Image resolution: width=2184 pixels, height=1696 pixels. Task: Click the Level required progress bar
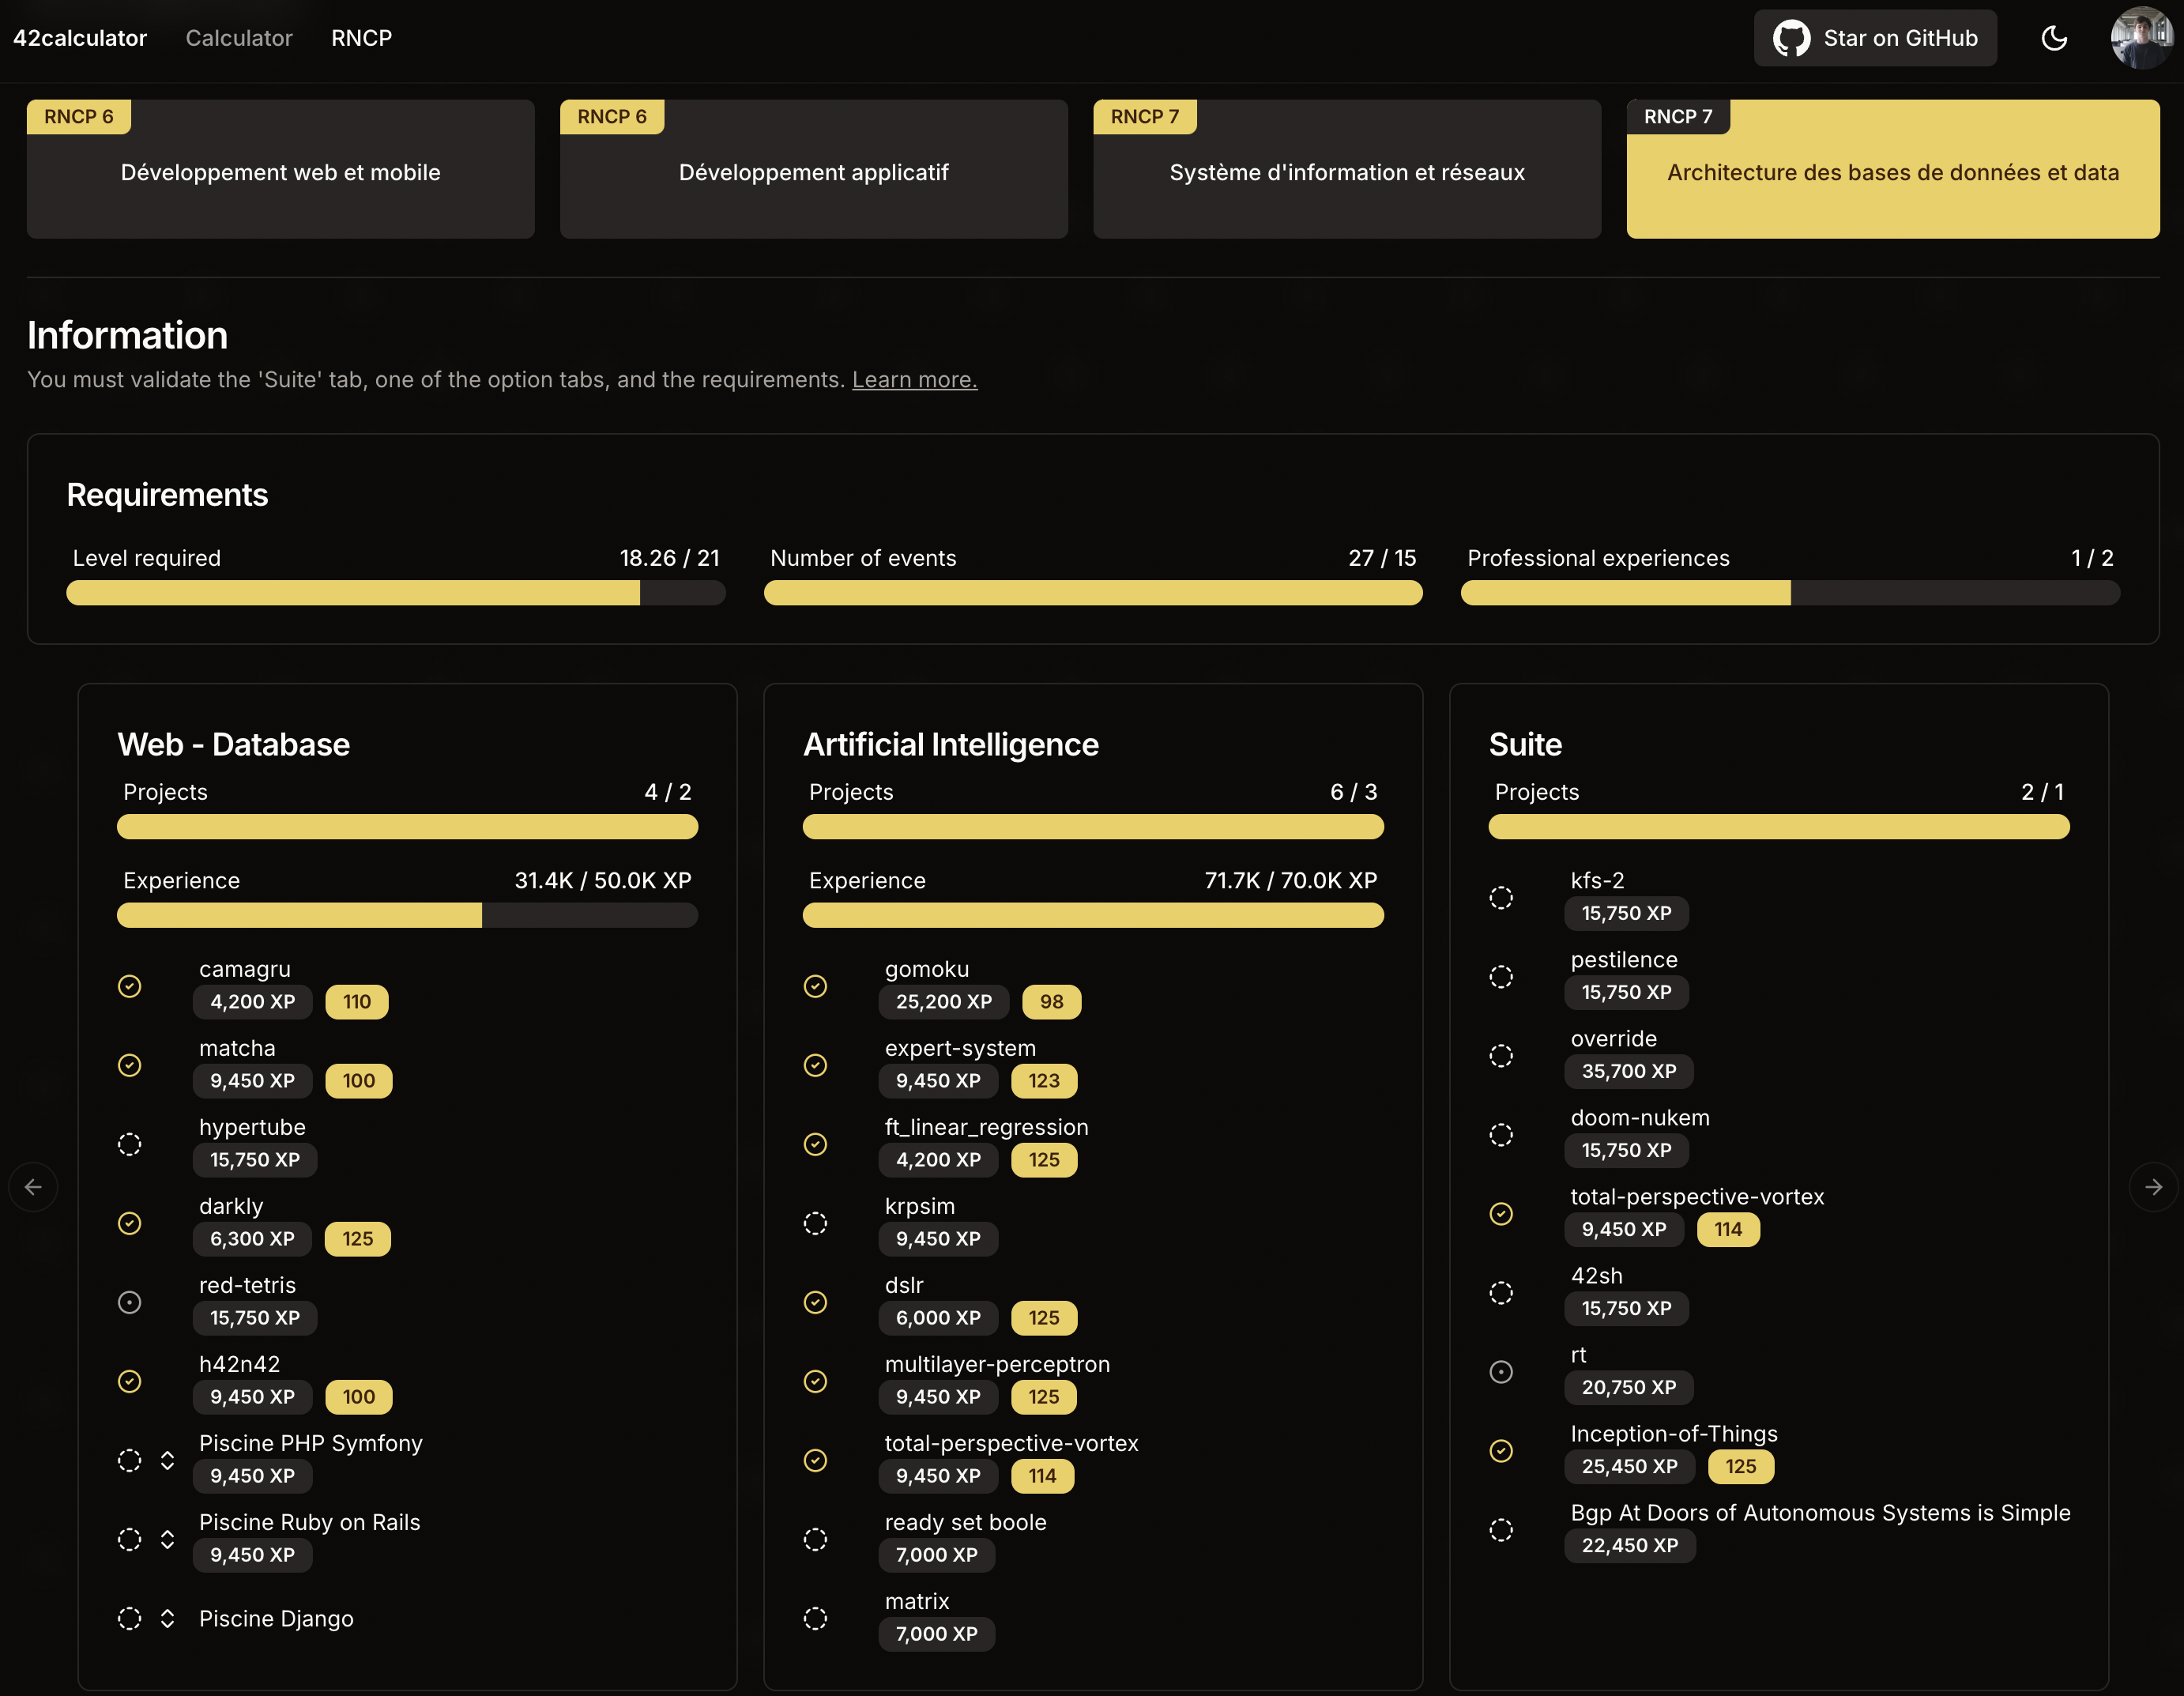395,593
